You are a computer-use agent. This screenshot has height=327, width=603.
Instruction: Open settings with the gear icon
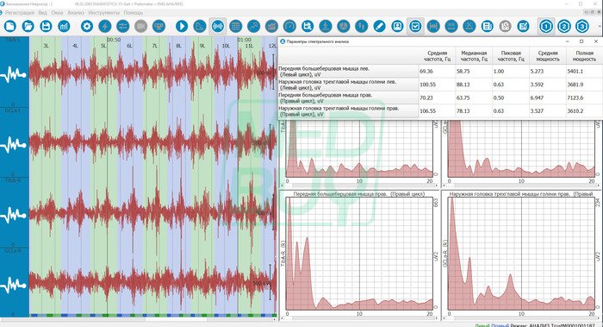click(x=87, y=26)
